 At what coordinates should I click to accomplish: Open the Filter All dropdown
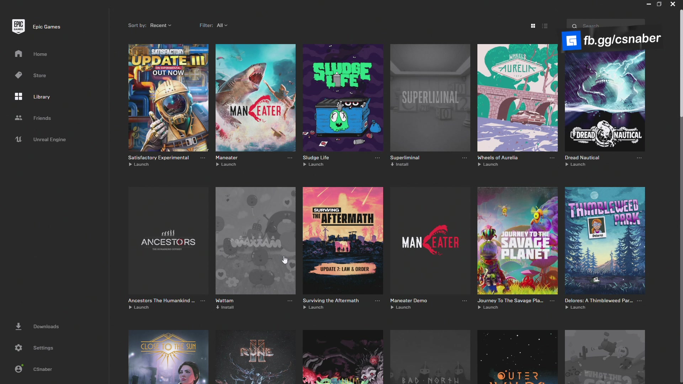click(222, 25)
